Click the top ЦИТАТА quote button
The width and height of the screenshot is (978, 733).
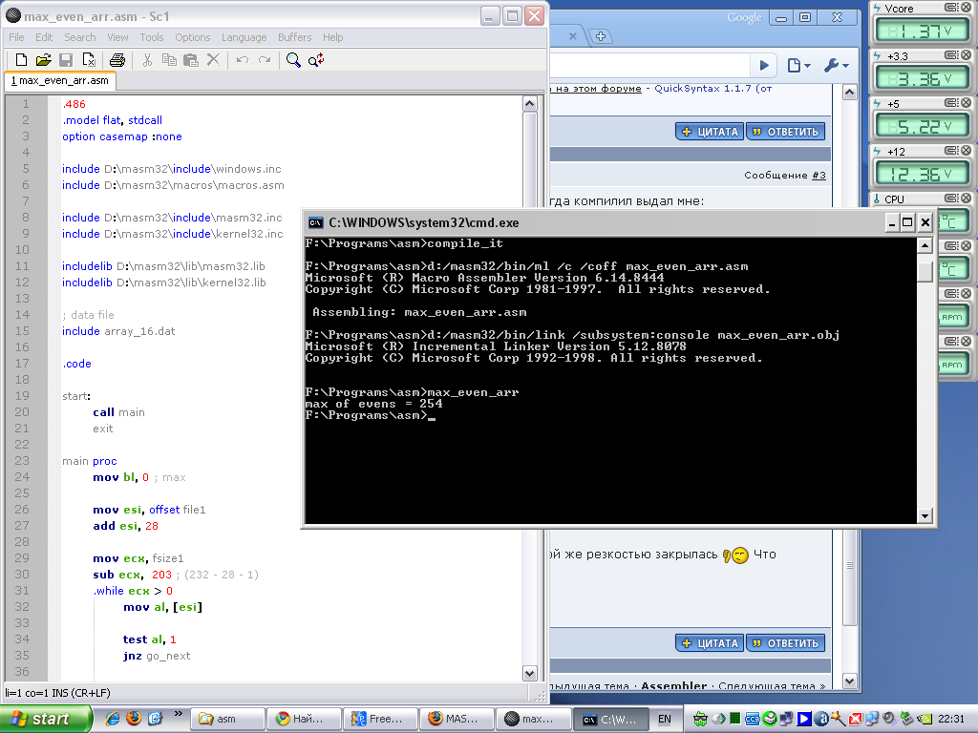[709, 132]
